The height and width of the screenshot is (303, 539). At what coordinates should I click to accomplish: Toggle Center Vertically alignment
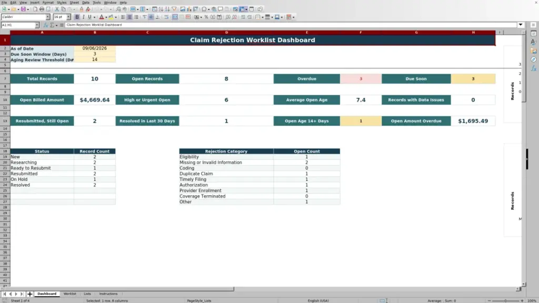click(151, 17)
